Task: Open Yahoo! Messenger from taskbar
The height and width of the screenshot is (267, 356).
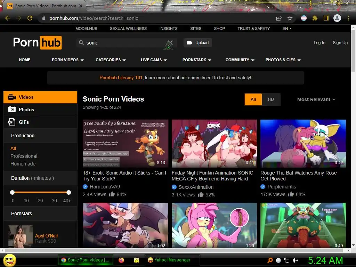Action: pos(172,260)
